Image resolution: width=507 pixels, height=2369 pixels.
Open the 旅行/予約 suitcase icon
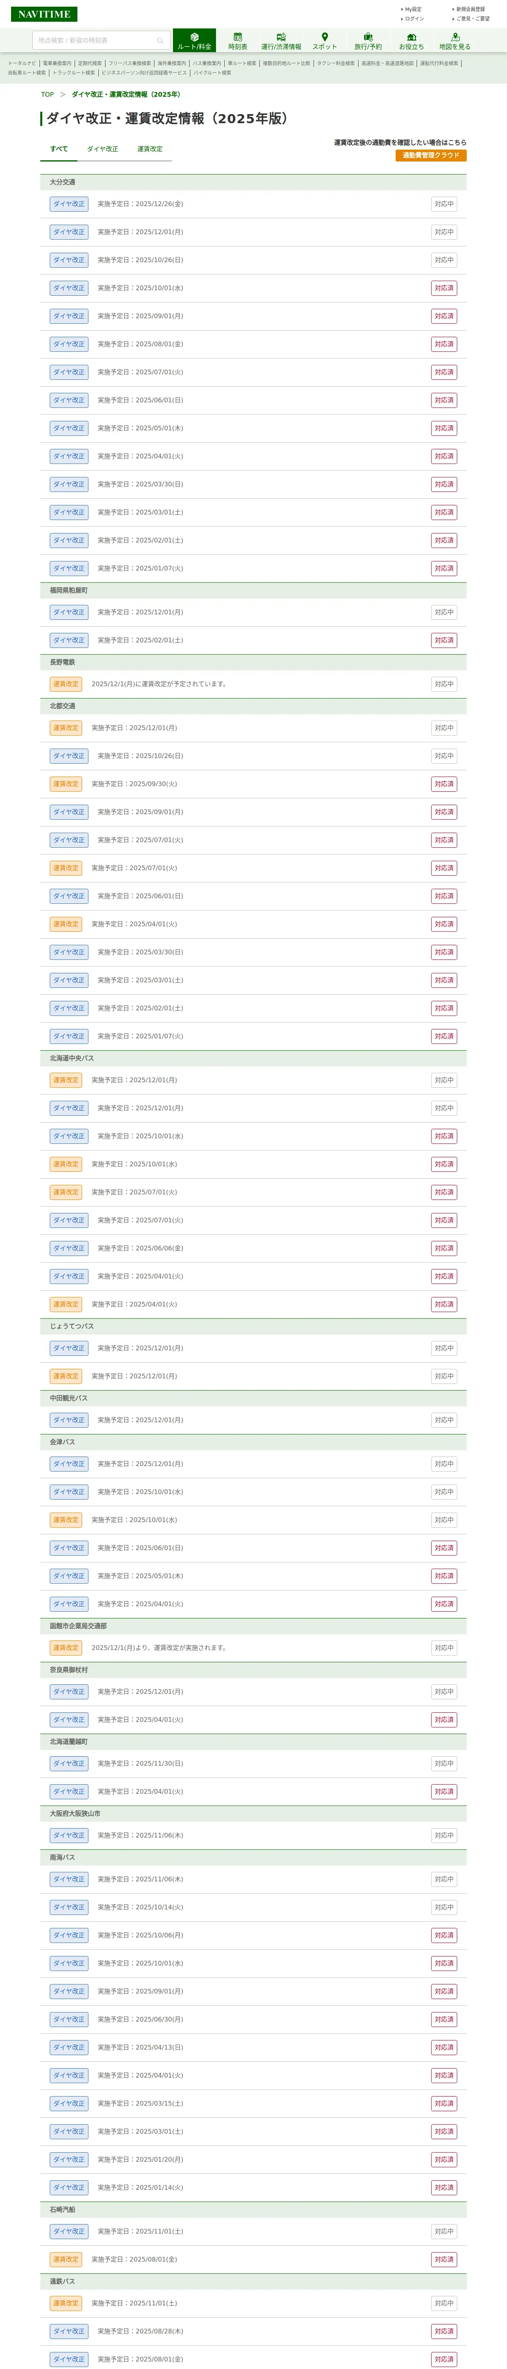click(368, 40)
